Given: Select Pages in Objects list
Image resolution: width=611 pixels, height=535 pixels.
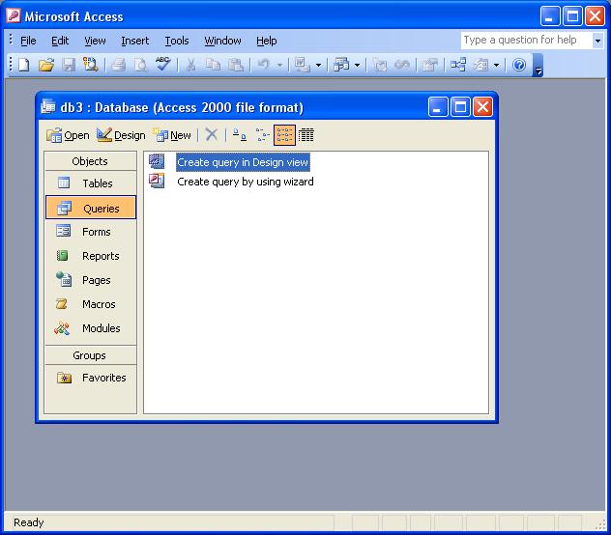Looking at the screenshot, I should click(x=90, y=280).
